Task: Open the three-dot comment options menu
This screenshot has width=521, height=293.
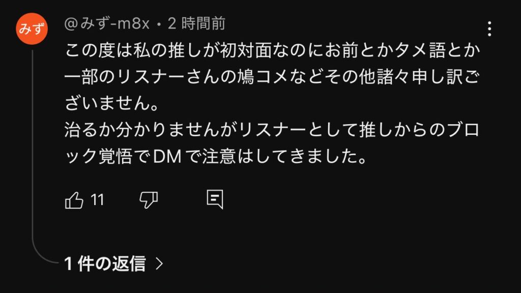Action: pos(489,29)
